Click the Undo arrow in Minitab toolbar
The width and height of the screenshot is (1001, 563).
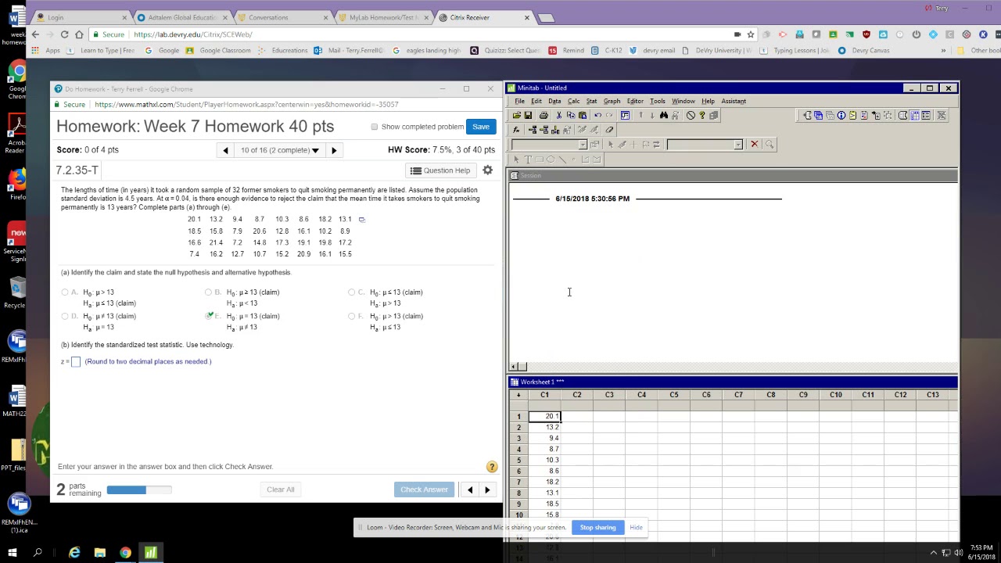597,115
